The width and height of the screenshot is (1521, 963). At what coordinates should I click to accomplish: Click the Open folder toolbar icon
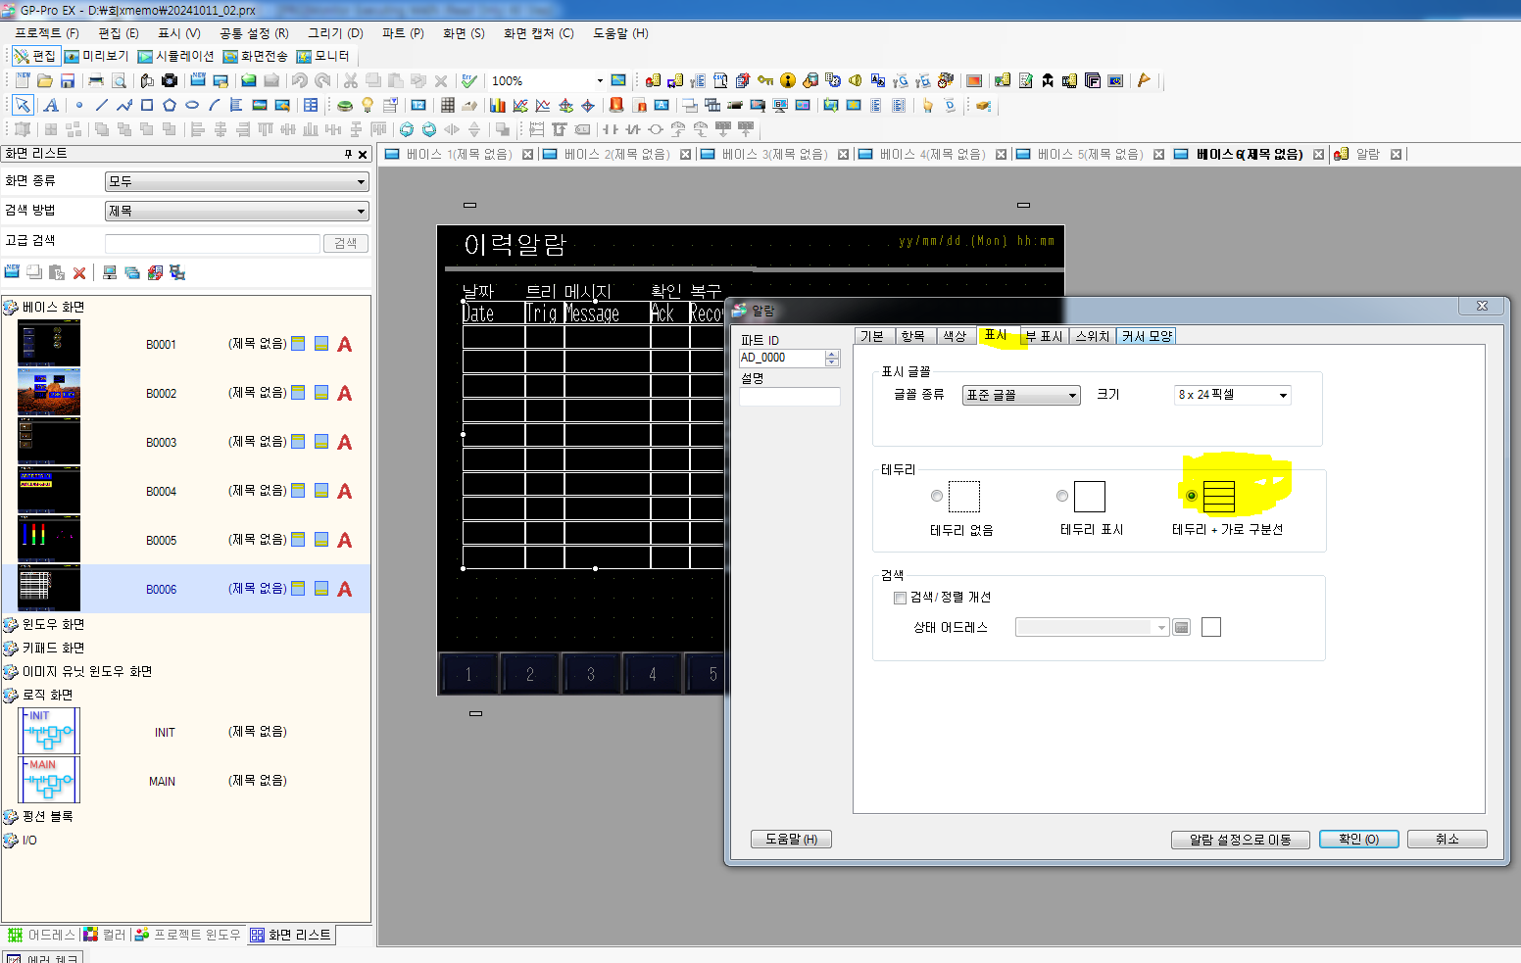click(45, 80)
